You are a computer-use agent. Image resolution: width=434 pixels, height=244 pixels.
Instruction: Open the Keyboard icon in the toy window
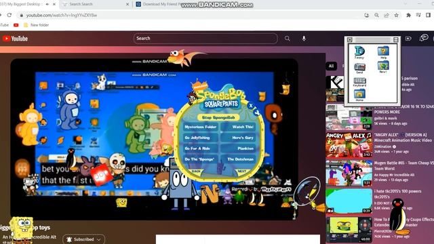(x=359, y=82)
